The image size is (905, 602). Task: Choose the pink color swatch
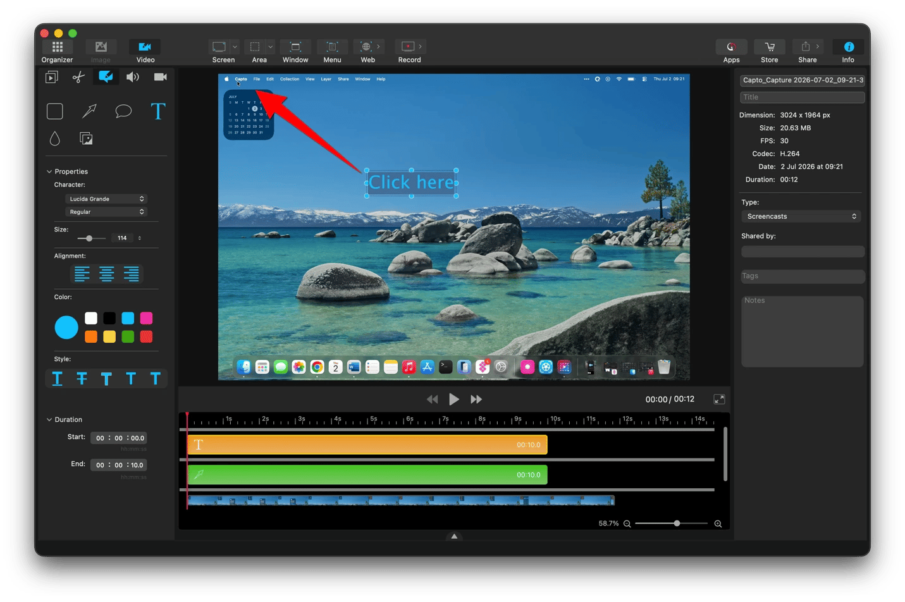tap(146, 318)
